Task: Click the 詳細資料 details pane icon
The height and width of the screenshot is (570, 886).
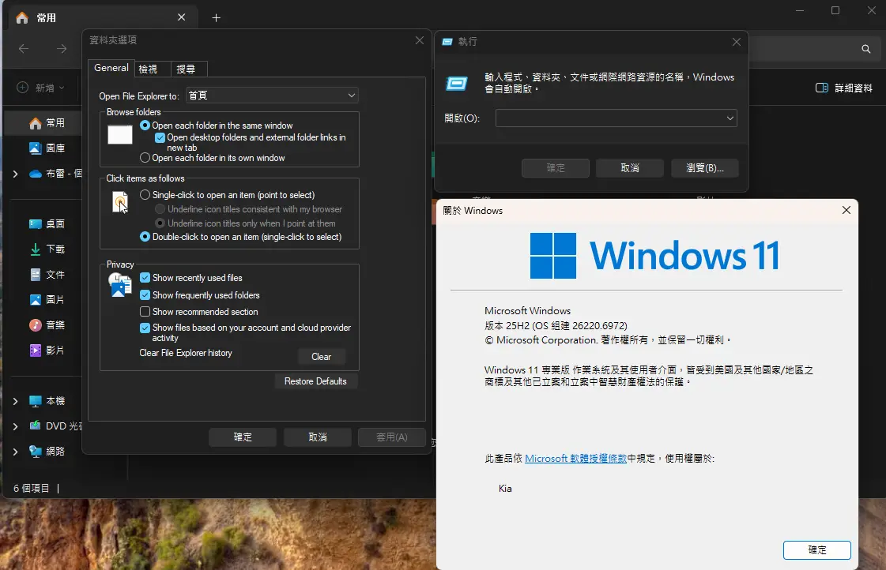Action: point(821,88)
